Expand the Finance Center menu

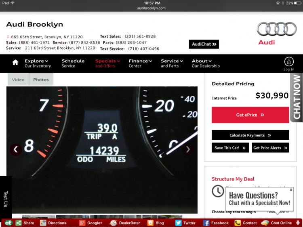(x=140, y=63)
